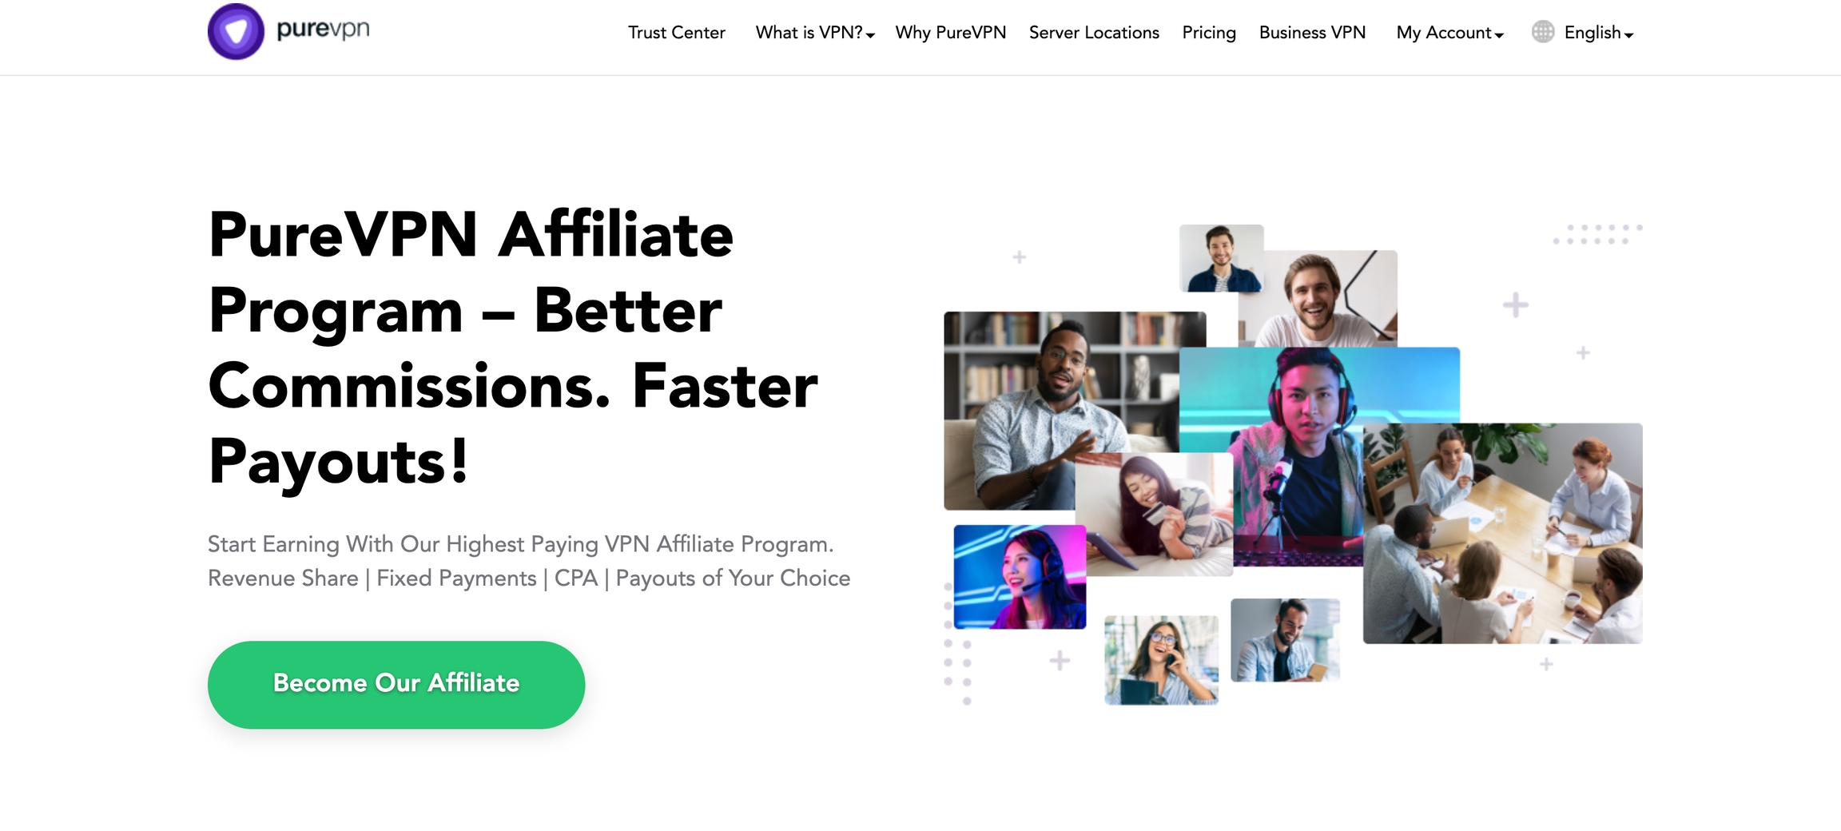Image resolution: width=1841 pixels, height=831 pixels.
Task: Click the Become Our Affiliate button
Action: (x=396, y=684)
